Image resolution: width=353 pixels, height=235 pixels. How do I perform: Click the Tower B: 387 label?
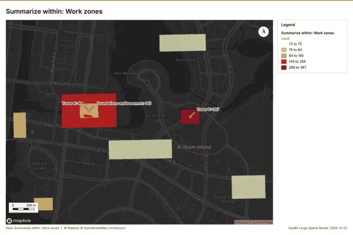(208, 109)
